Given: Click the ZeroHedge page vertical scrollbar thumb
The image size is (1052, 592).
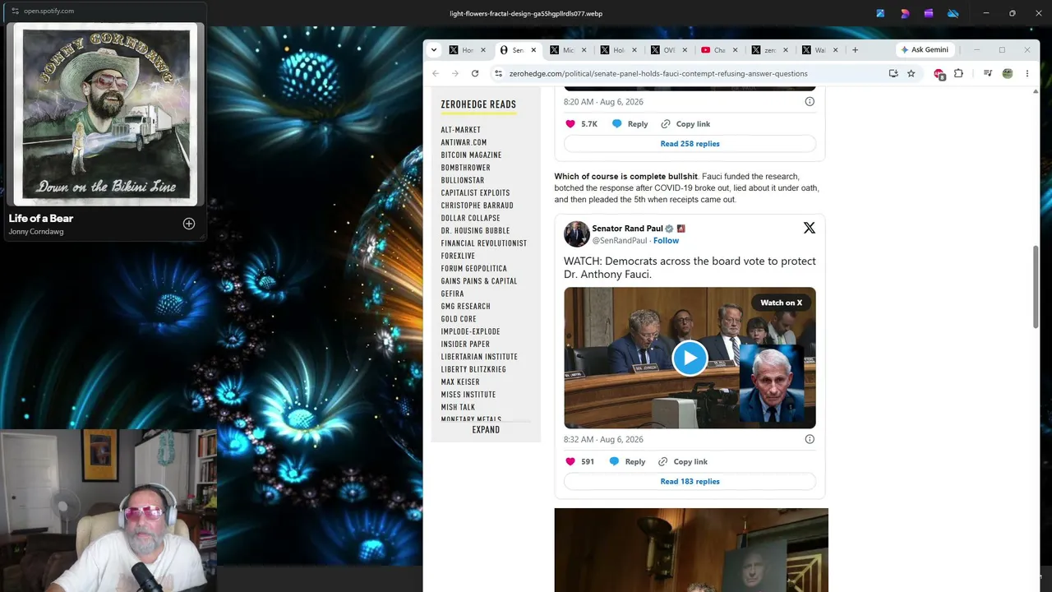Looking at the screenshot, I should (1035, 288).
